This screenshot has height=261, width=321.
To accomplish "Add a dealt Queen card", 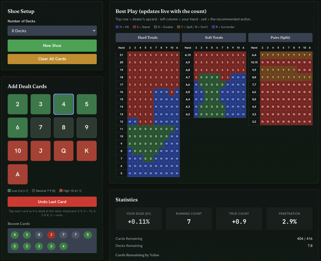I will coord(64,151).
